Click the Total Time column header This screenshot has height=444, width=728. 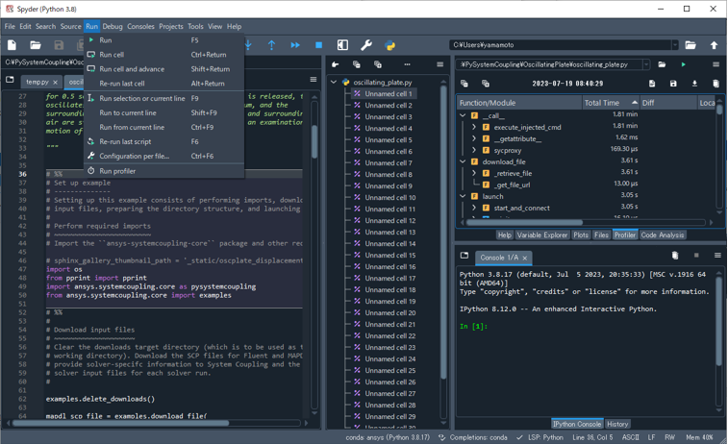pyautogui.click(x=602, y=103)
